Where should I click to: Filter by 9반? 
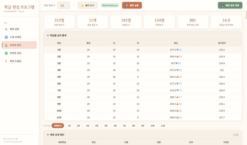[143, 126]
